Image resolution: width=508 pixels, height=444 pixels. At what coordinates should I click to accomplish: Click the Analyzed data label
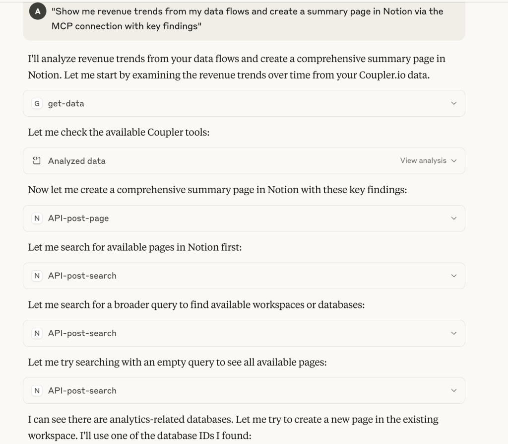tap(77, 161)
